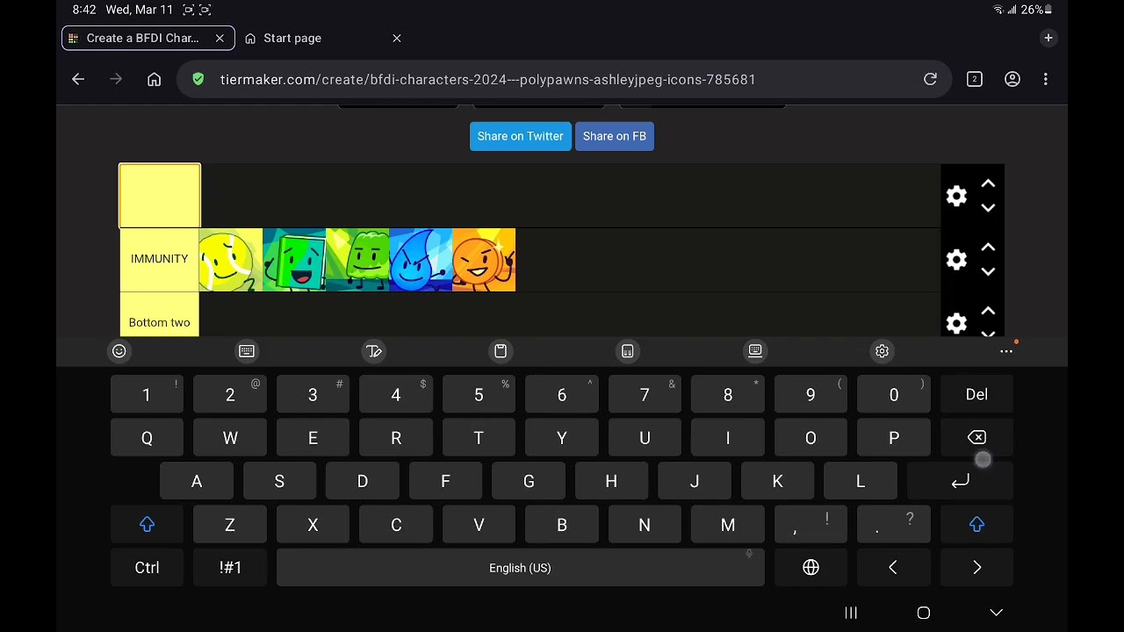The image size is (1124, 632).
Task: Open keyboard settings gear icon
Action: tap(882, 351)
